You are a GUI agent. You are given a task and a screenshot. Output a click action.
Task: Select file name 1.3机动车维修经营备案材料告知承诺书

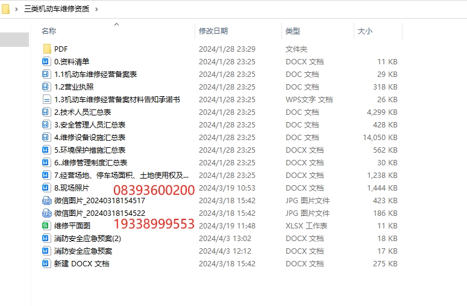[117, 100]
